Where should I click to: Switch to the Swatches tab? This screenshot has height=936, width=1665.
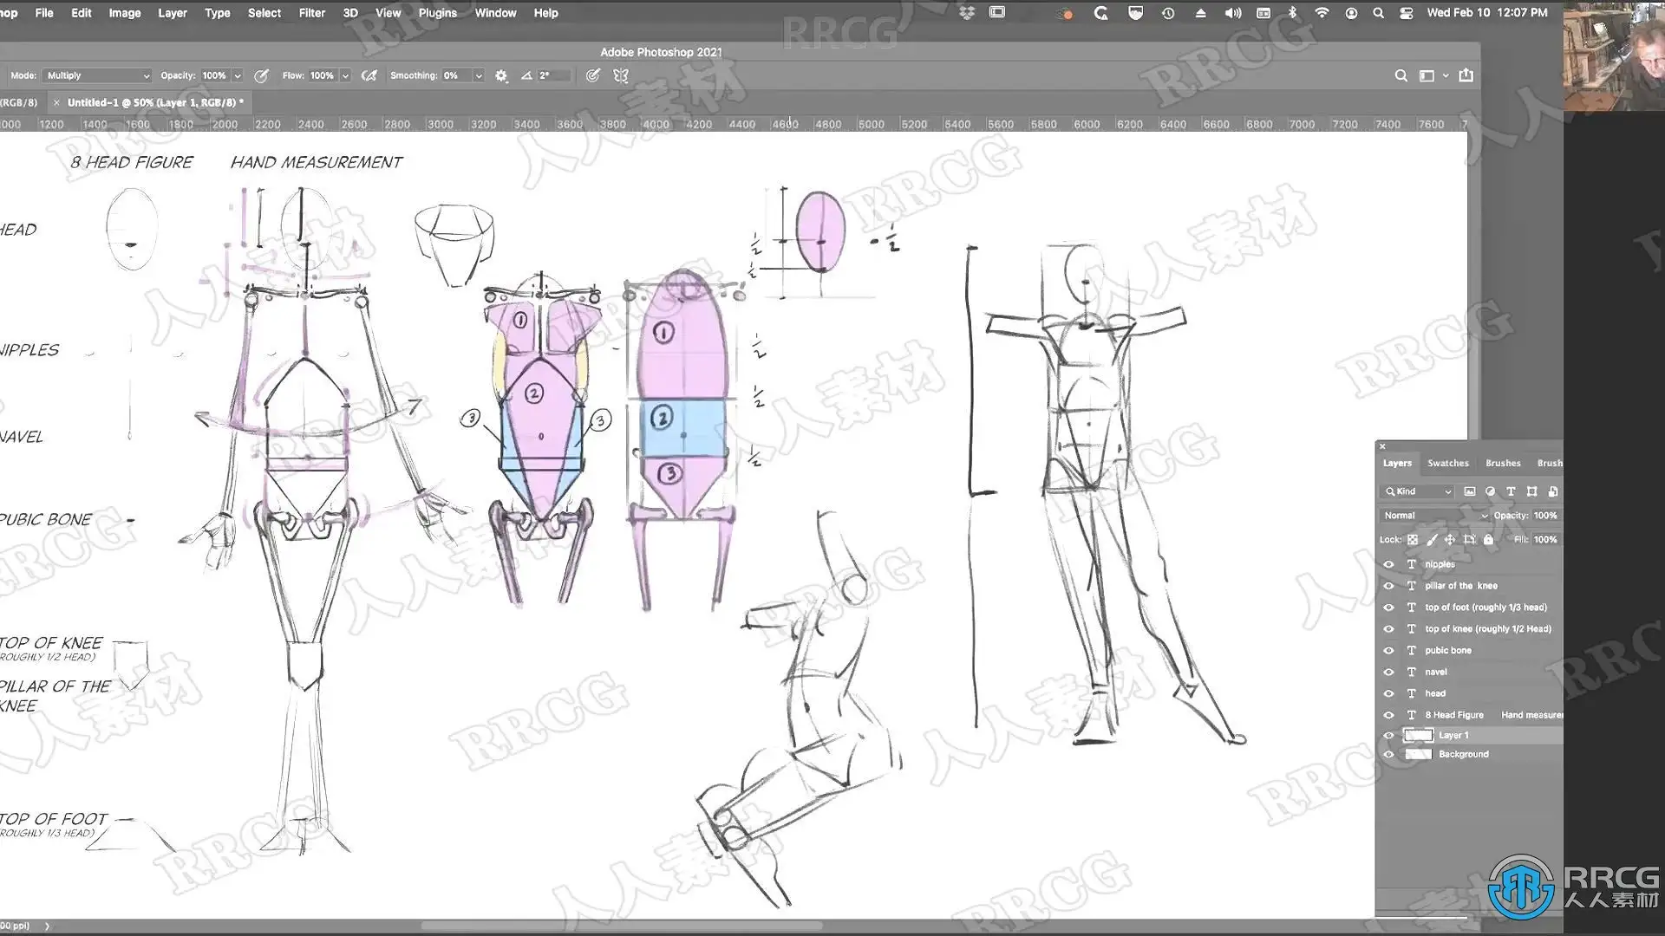click(x=1447, y=463)
